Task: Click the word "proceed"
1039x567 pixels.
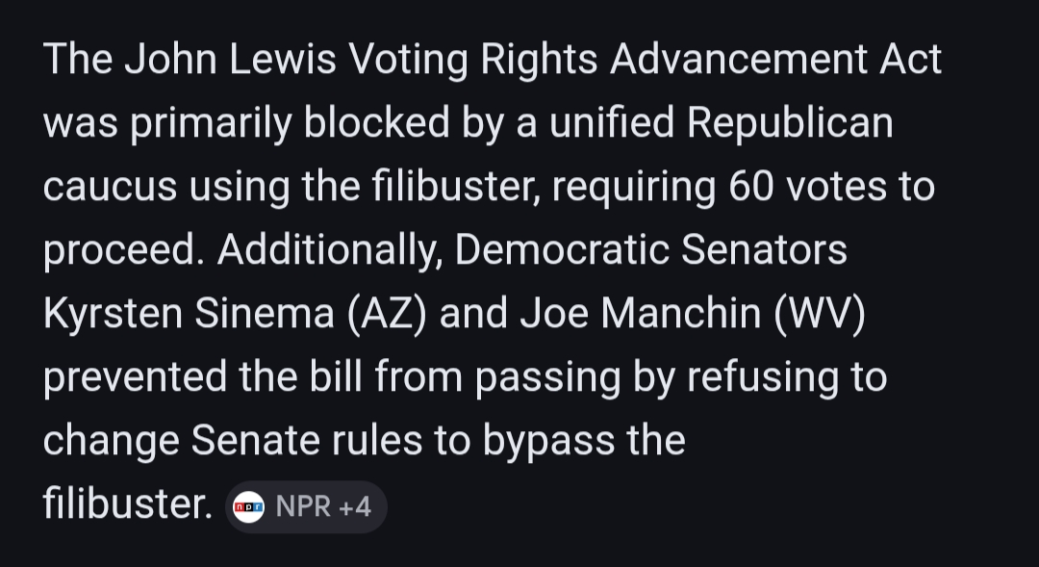Action: click(118, 250)
